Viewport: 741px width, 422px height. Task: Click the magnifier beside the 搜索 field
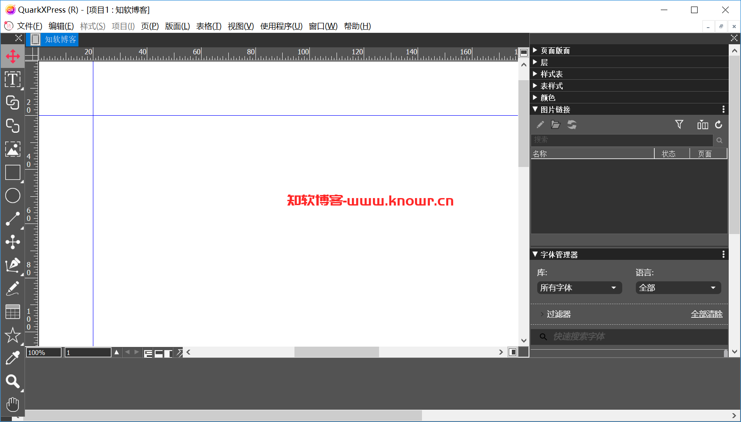tap(720, 140)
